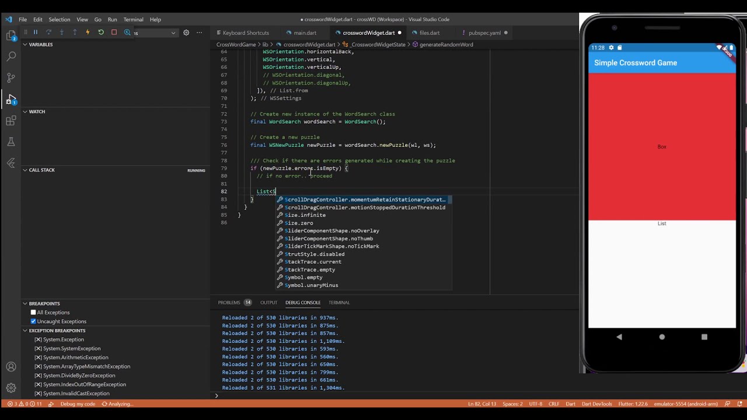Viewport: 747px width, 420px height.
Task: Select the Symbol.empty suggestion
Action: 364,278
